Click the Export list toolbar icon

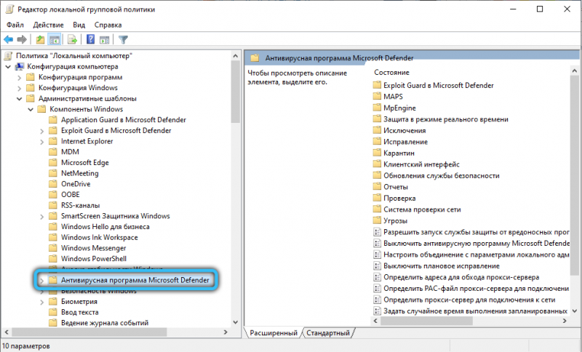[72, 39]
